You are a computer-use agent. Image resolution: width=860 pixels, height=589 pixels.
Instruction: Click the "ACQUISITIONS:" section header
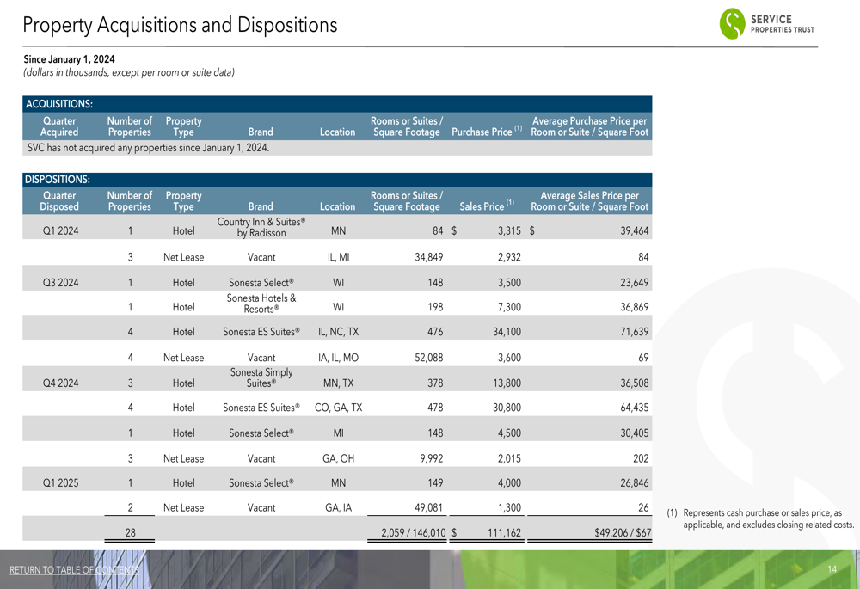coord(59,104)
